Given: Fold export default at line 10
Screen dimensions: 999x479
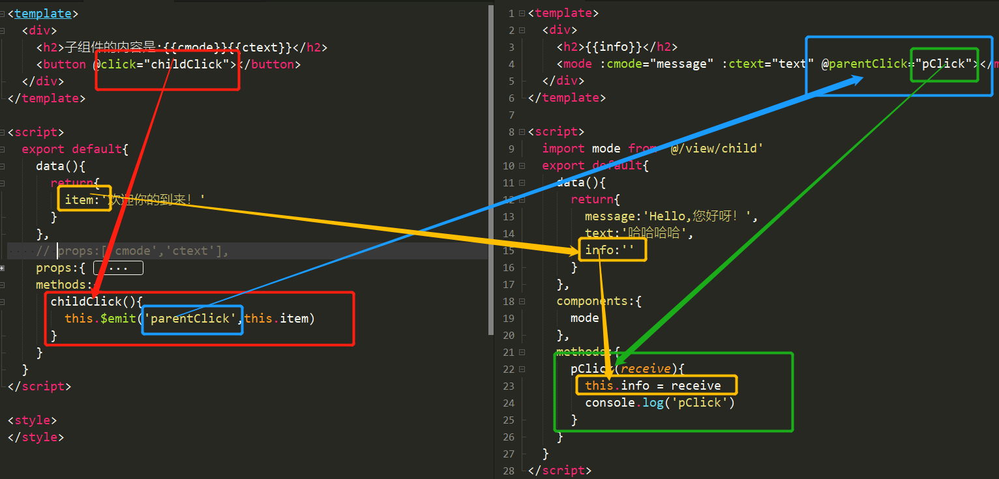Looking at the screenshot, I should [522, 166].
